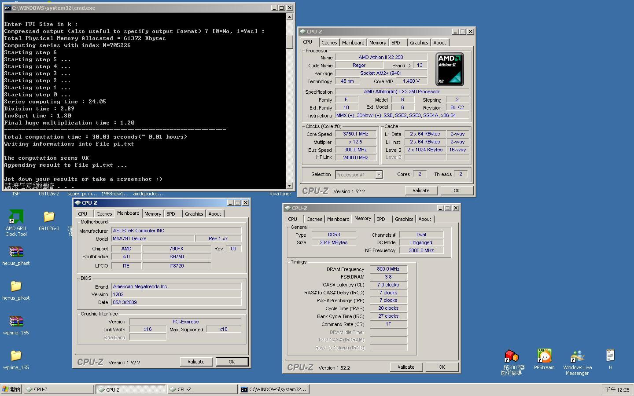Image resolution: width=634 pixels, height=396 pixels.
Task: Switch to Graphics tab in Memory window
Action: (404, 219)
